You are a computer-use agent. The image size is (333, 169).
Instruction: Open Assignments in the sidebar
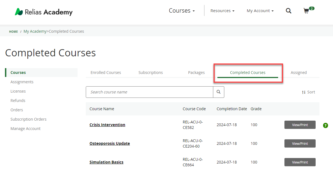(x=22, y=82)
